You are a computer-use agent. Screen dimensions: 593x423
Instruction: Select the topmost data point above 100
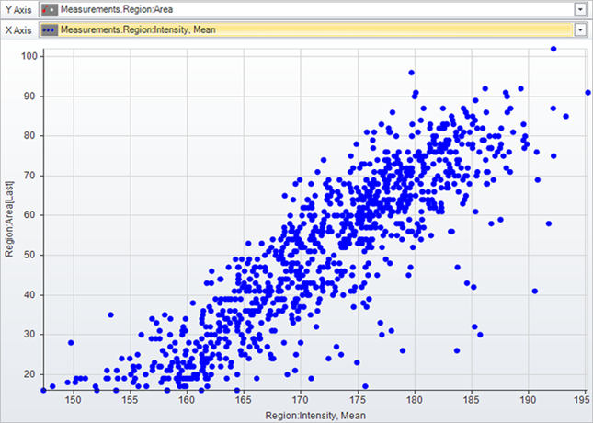coord(553,49)
